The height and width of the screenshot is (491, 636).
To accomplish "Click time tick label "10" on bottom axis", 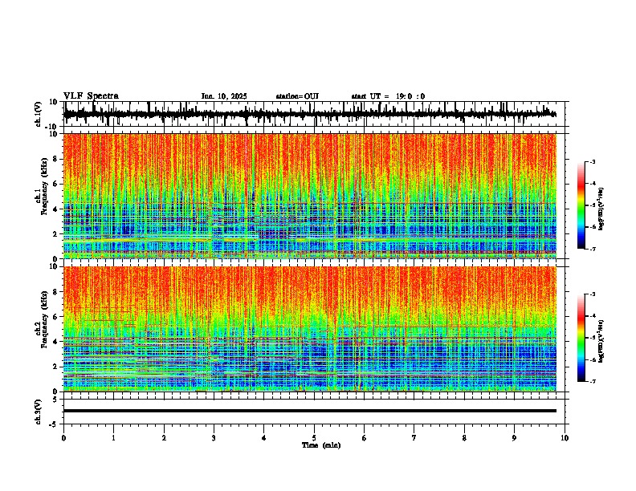I will (x=565, y=438).
